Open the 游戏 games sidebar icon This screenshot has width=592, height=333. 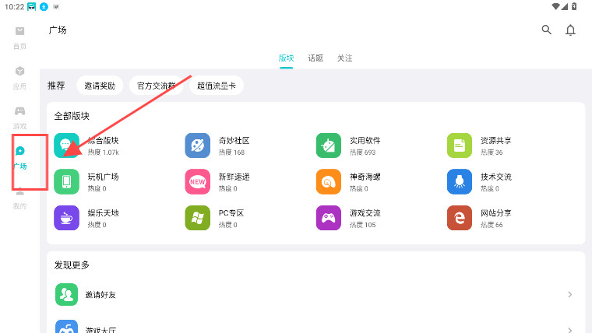[19, 111]
